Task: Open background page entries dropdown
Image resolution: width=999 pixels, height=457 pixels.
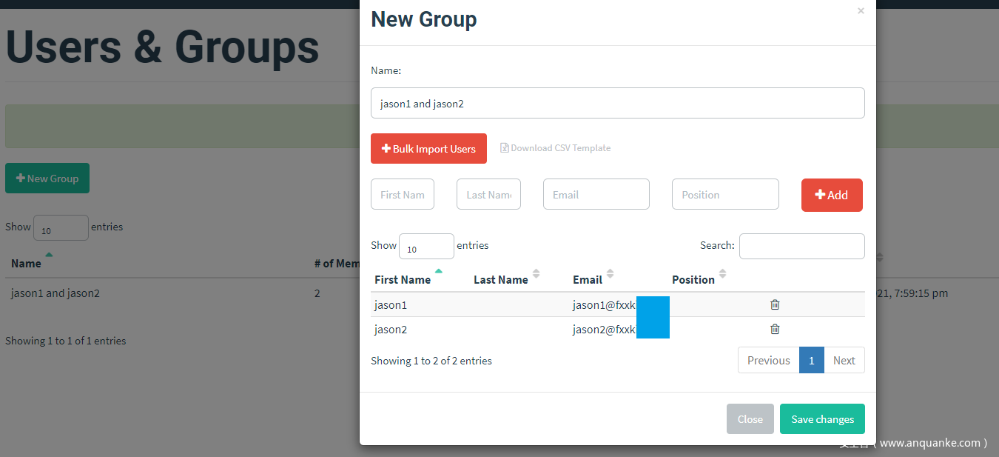Action: (x=61, y=228)
